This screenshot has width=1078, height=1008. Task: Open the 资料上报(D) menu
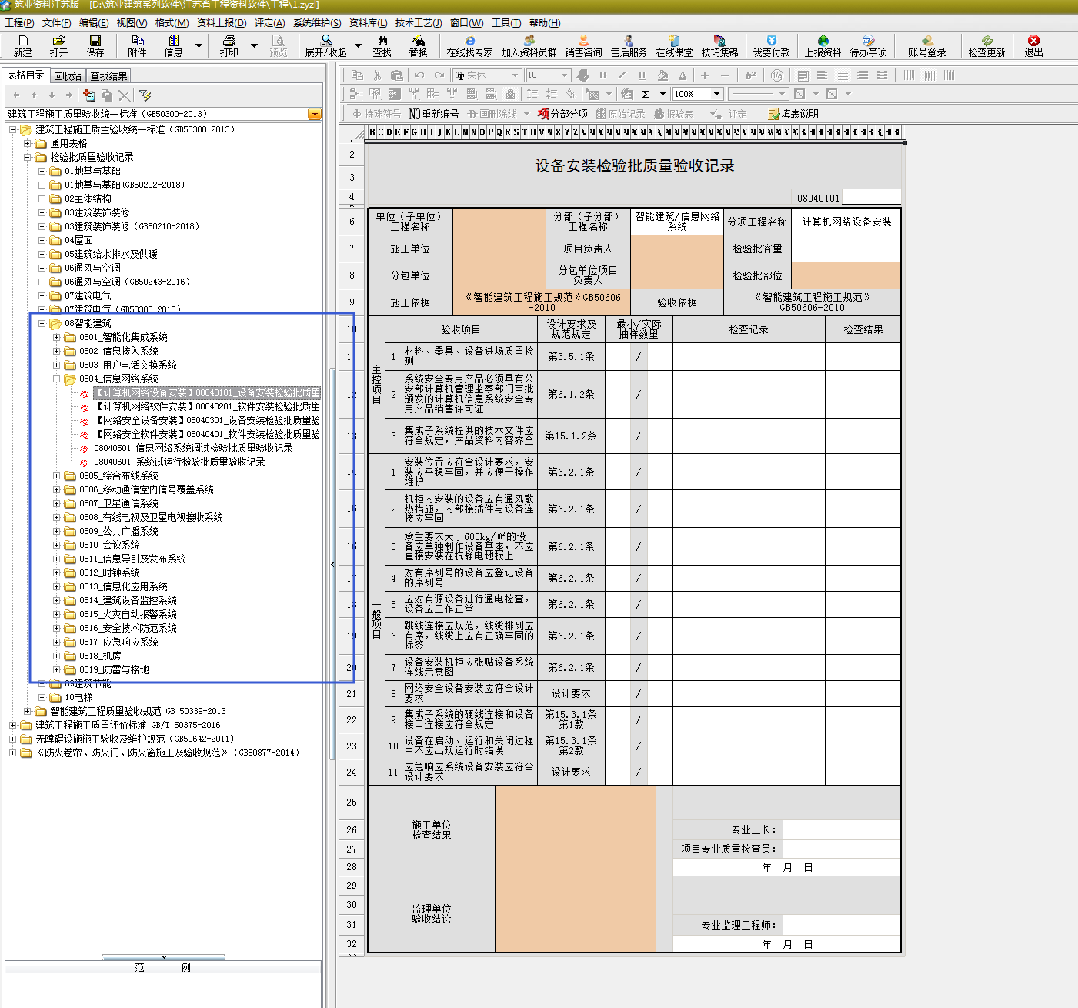222,23
